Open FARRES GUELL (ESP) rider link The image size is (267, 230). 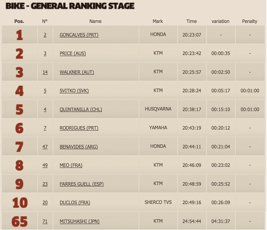(82, 184)
